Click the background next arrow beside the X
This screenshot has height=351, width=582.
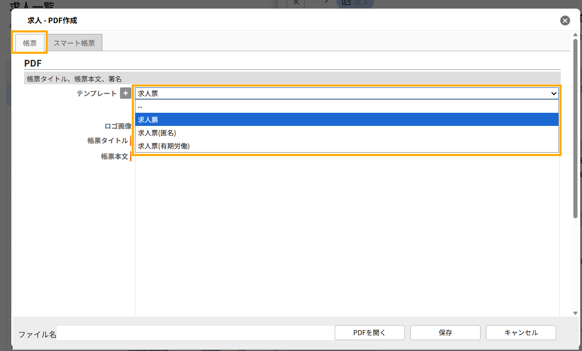pos(326,2)
